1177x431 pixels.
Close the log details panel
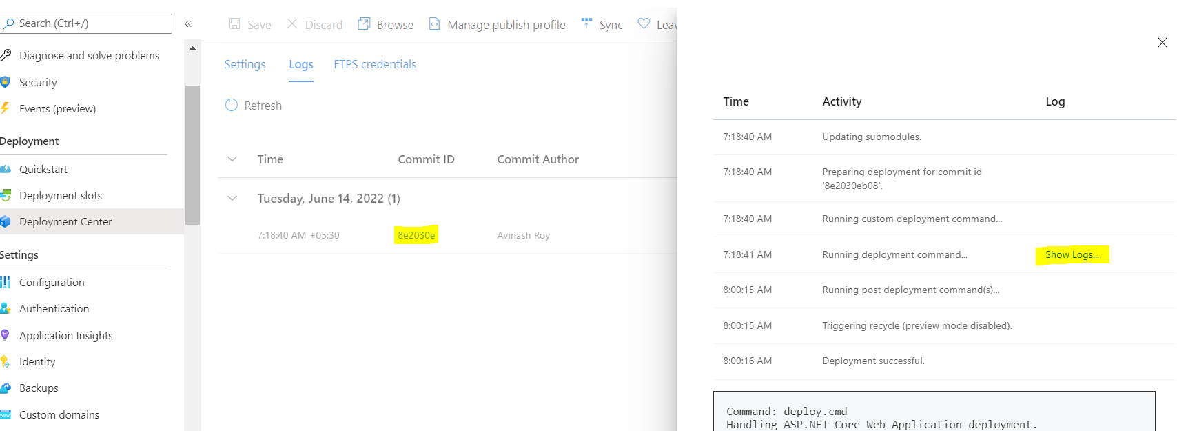coord(1163,42)
